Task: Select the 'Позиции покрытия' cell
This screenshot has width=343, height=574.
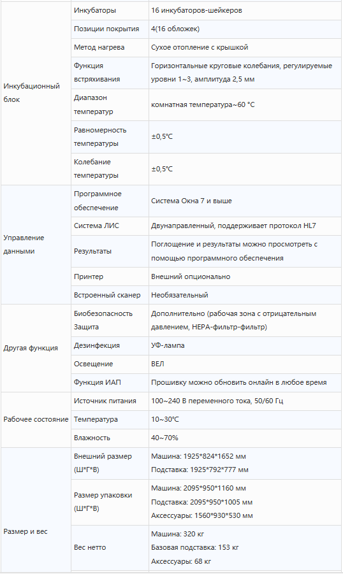Action: tap(110, 29)
